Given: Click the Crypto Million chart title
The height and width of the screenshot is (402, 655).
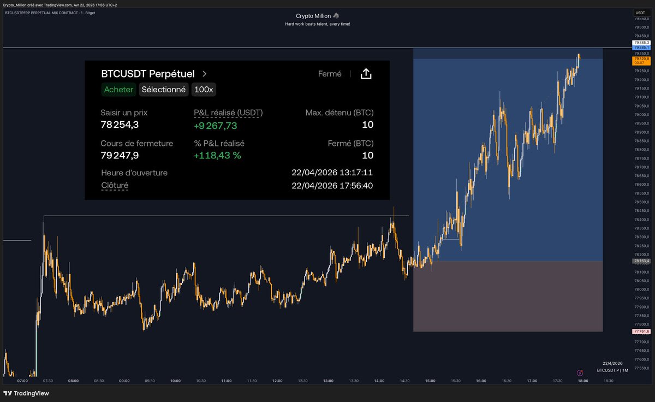Looking at the screenshot, I should pos(317,16).
